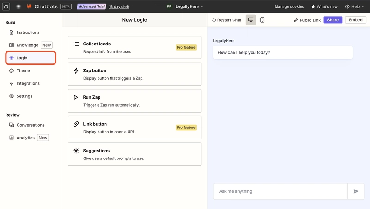Click the Run Zap play icon
This screenshot has width=370, height=209.
76,97
